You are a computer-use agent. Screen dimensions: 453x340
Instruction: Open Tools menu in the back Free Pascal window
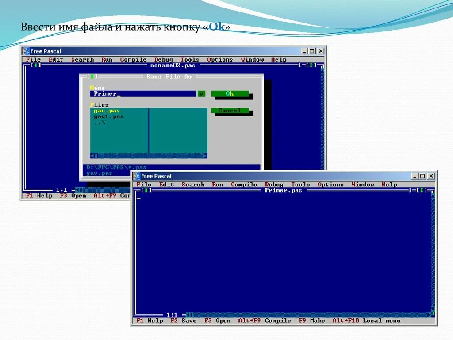click(x=190, y=60)
